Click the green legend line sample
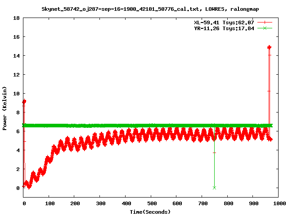 265,28
